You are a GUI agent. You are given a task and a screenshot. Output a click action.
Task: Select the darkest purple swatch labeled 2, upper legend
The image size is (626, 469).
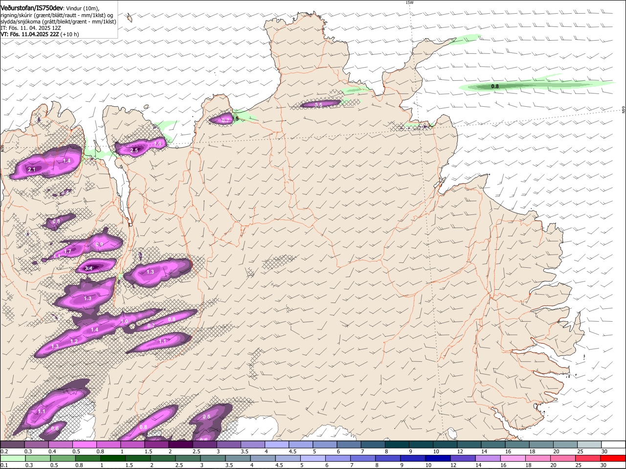coord(180,445)
